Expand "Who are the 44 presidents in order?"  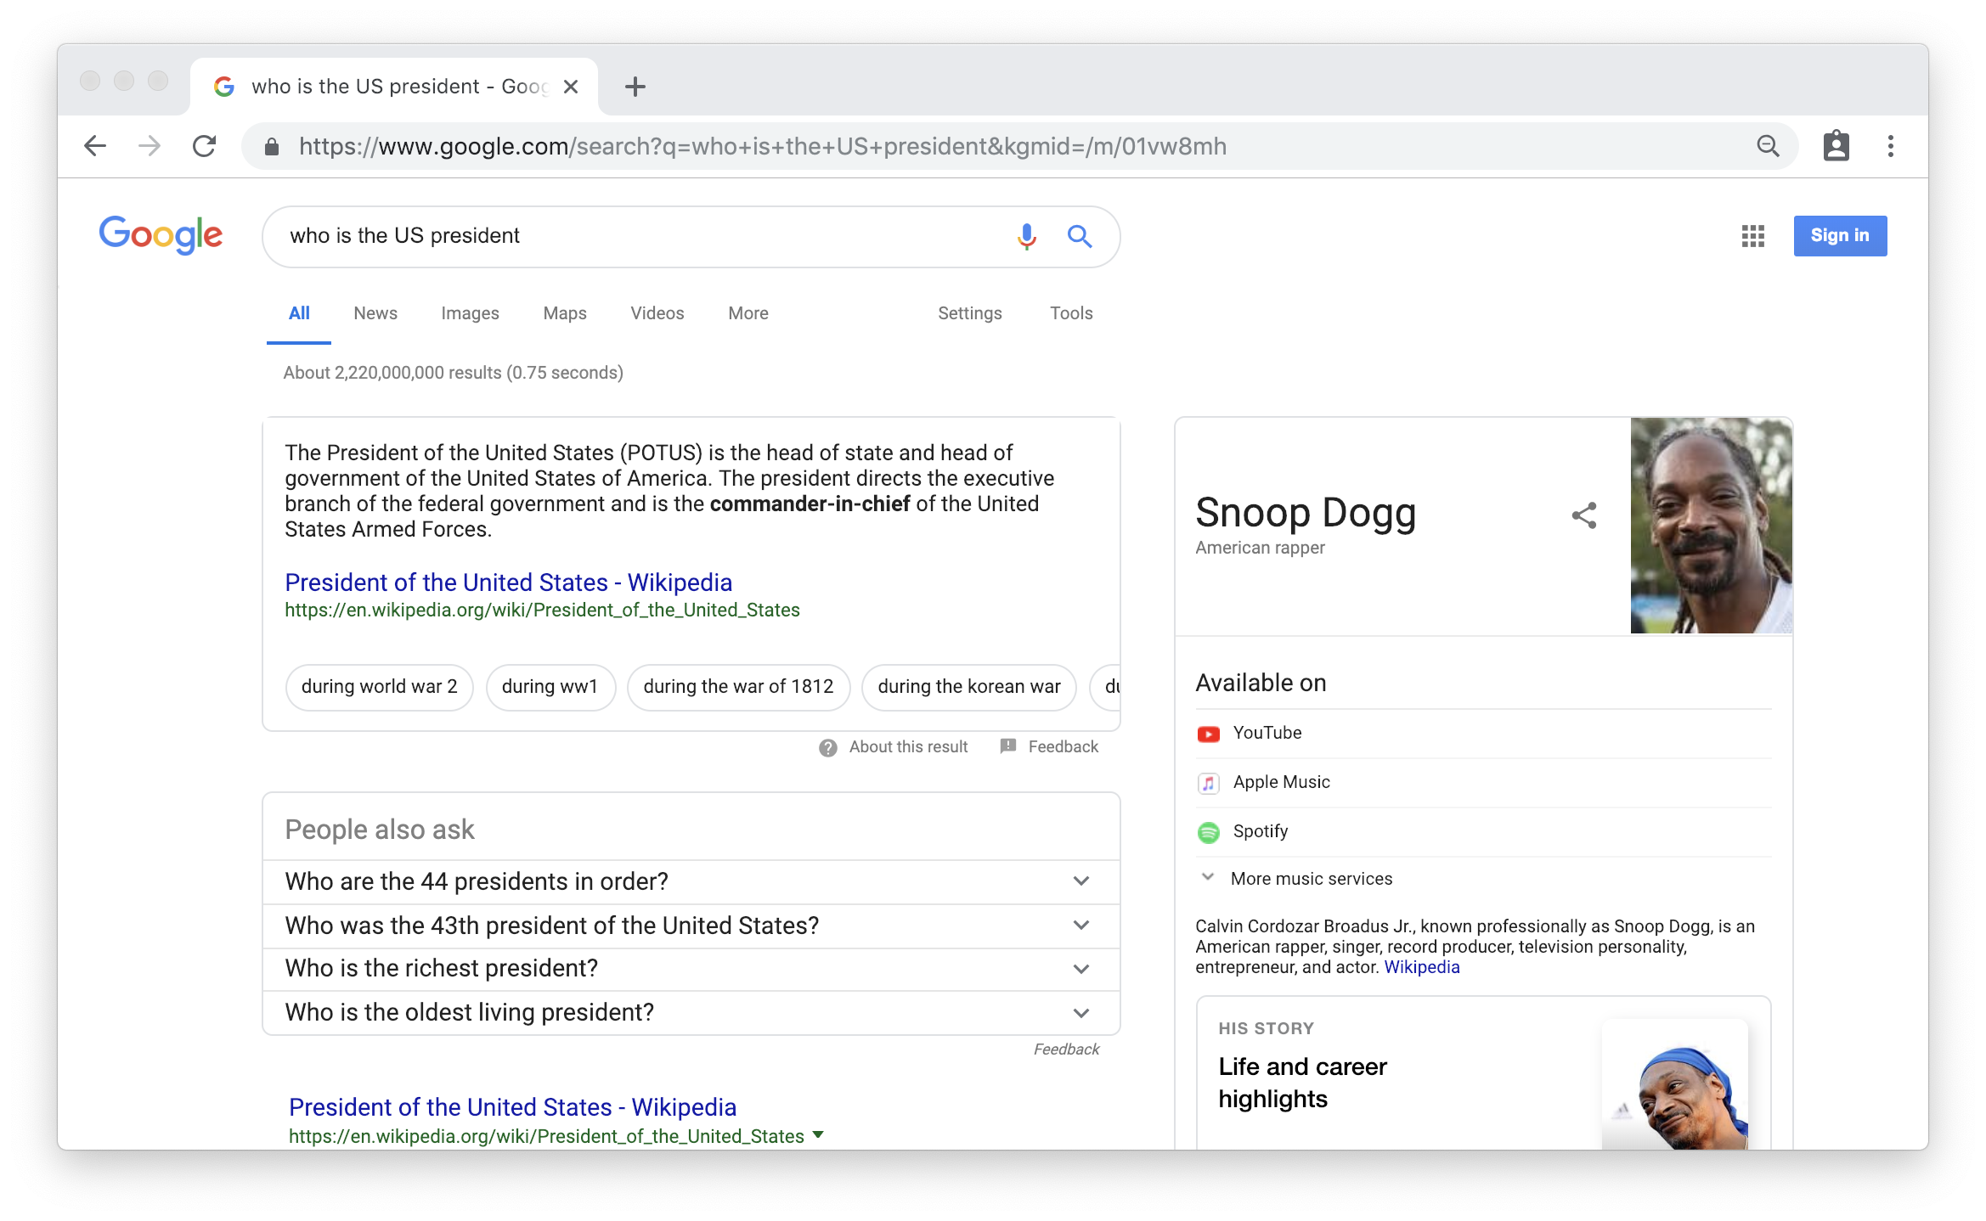(x=1080, y=881)
